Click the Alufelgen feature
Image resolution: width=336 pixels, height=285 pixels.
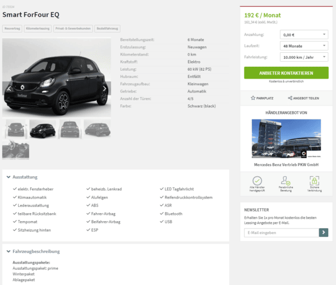click(100, 197)
